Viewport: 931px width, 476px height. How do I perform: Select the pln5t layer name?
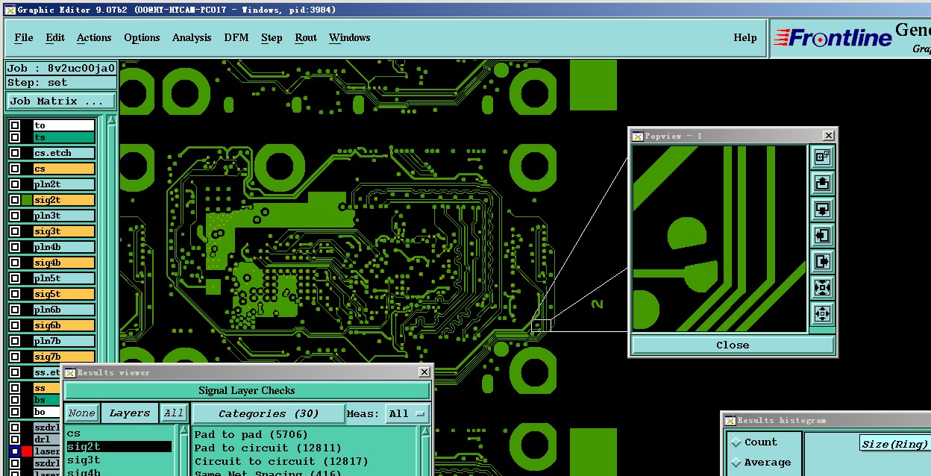(x=64, y=278)
